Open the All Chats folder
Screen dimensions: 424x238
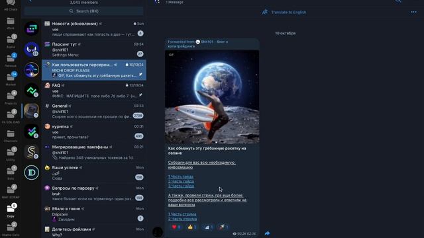pyautogui.click(x=11, y=5)
